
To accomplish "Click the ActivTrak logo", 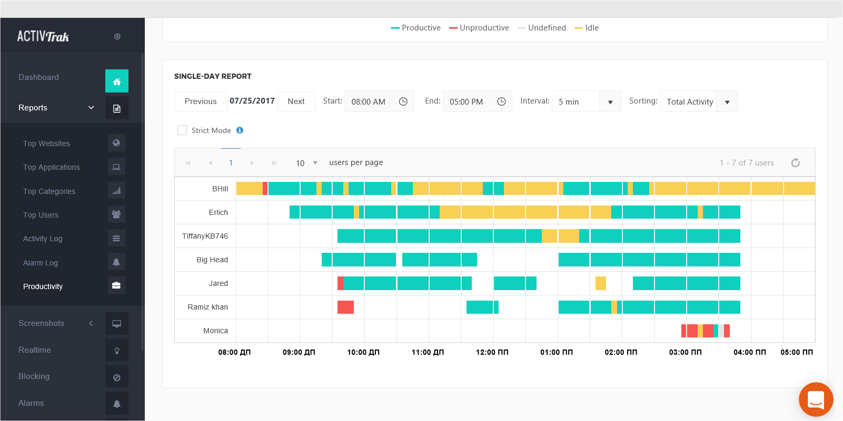I will tap(43, 36).
